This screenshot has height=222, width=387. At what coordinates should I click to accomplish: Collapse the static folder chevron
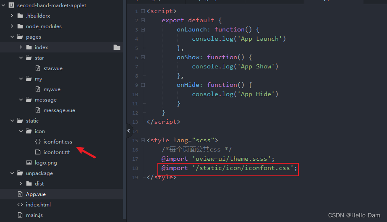[12, 120]
